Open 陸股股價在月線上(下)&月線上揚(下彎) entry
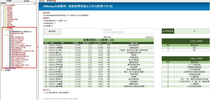The image size is (210, 100). [x=23, y=51]
